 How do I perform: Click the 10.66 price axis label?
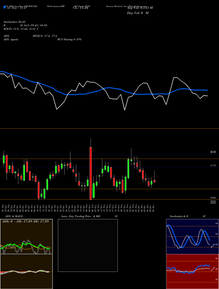213,197
